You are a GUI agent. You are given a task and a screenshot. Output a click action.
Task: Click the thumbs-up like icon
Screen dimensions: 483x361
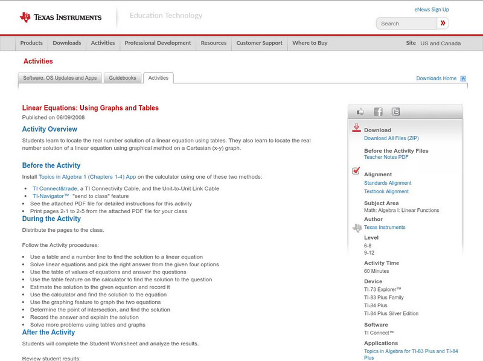[360, 112]
